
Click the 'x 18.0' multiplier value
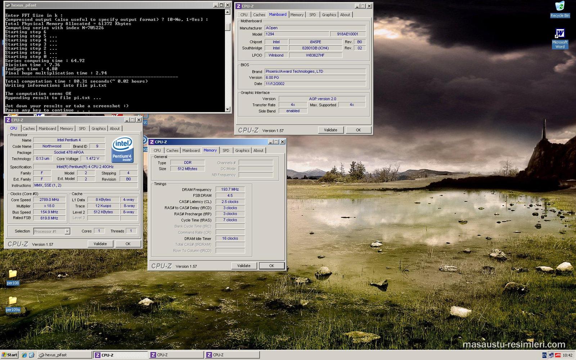pos(49,206)
